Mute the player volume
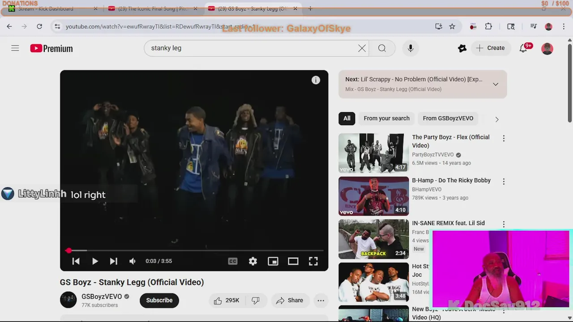Image resolution: width=573 pixels, height=322 pixels. point(133,261)
